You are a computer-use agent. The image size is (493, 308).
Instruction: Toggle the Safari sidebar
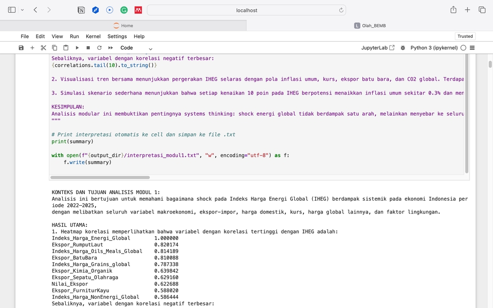[12, 10]
